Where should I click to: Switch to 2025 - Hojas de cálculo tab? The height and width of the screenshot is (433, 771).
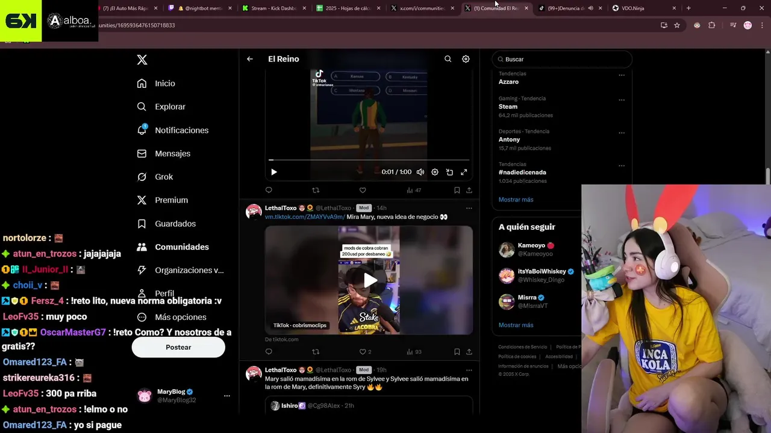click(x=348, y=8)
